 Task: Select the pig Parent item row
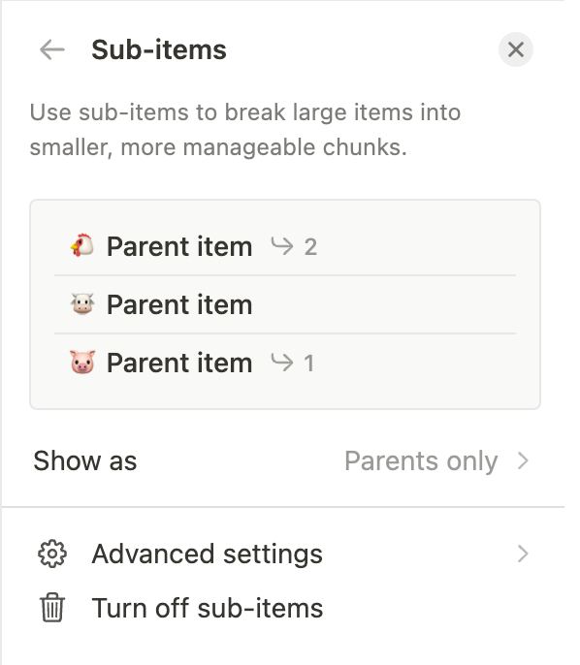285,363
